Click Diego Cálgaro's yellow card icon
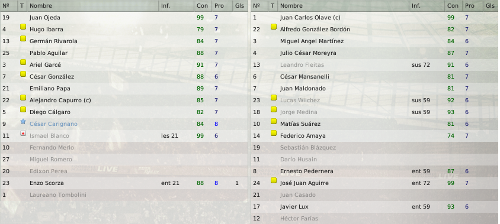Screen dimensions: 500x224 click(x=23, y=110)
